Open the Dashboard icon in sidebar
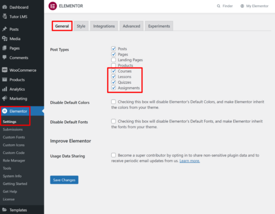Screen dimensions: 275x214 [x=5, y=7]
